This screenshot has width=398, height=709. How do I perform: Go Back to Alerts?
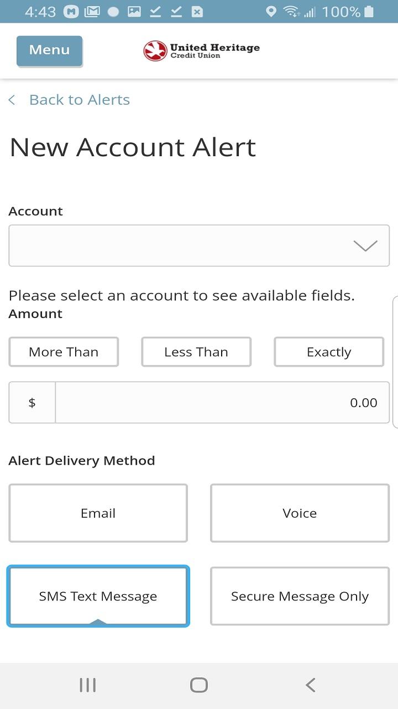(x=80, y=100)
